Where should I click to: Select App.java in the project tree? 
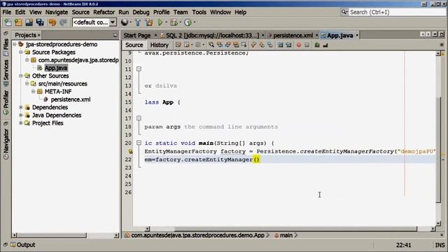pos(56,68)
